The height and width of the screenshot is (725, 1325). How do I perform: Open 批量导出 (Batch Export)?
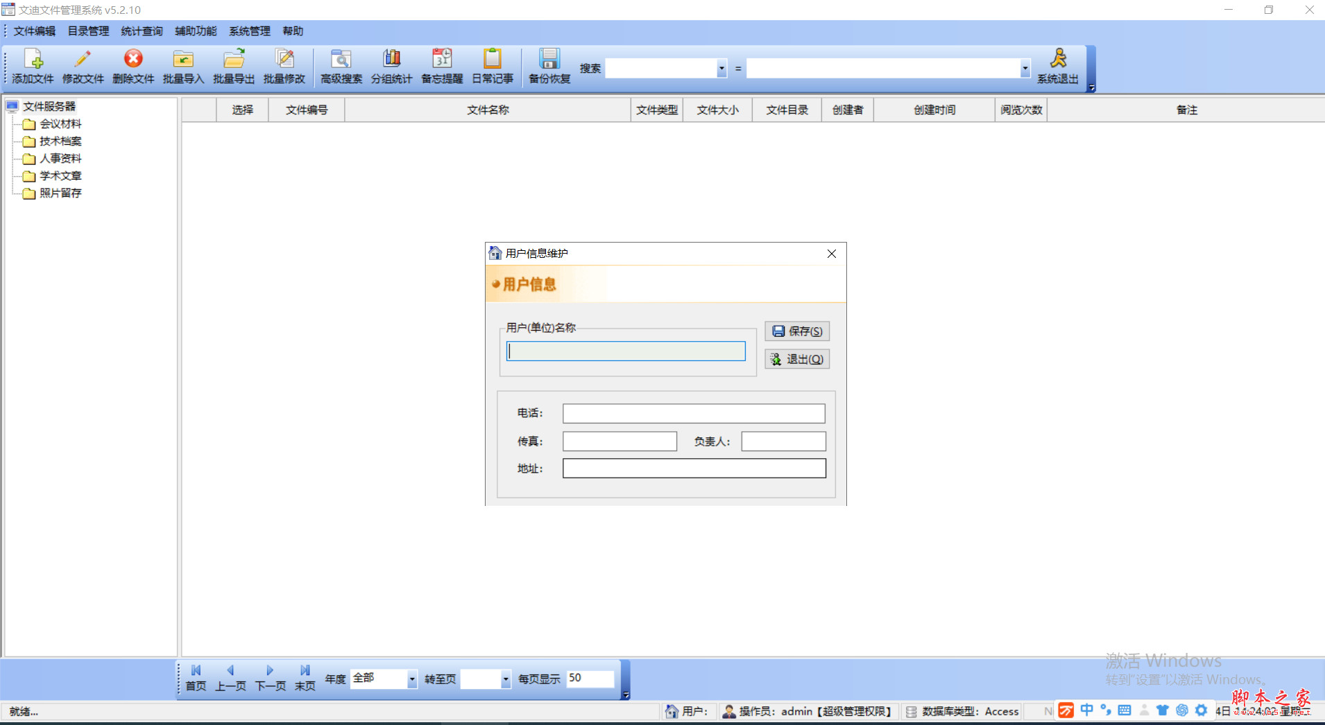[234, 66]
